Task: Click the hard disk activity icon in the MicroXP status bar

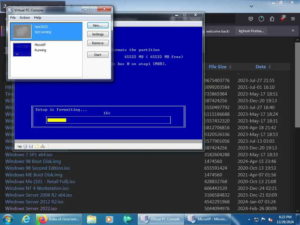Action: click(x=19, y=146)
